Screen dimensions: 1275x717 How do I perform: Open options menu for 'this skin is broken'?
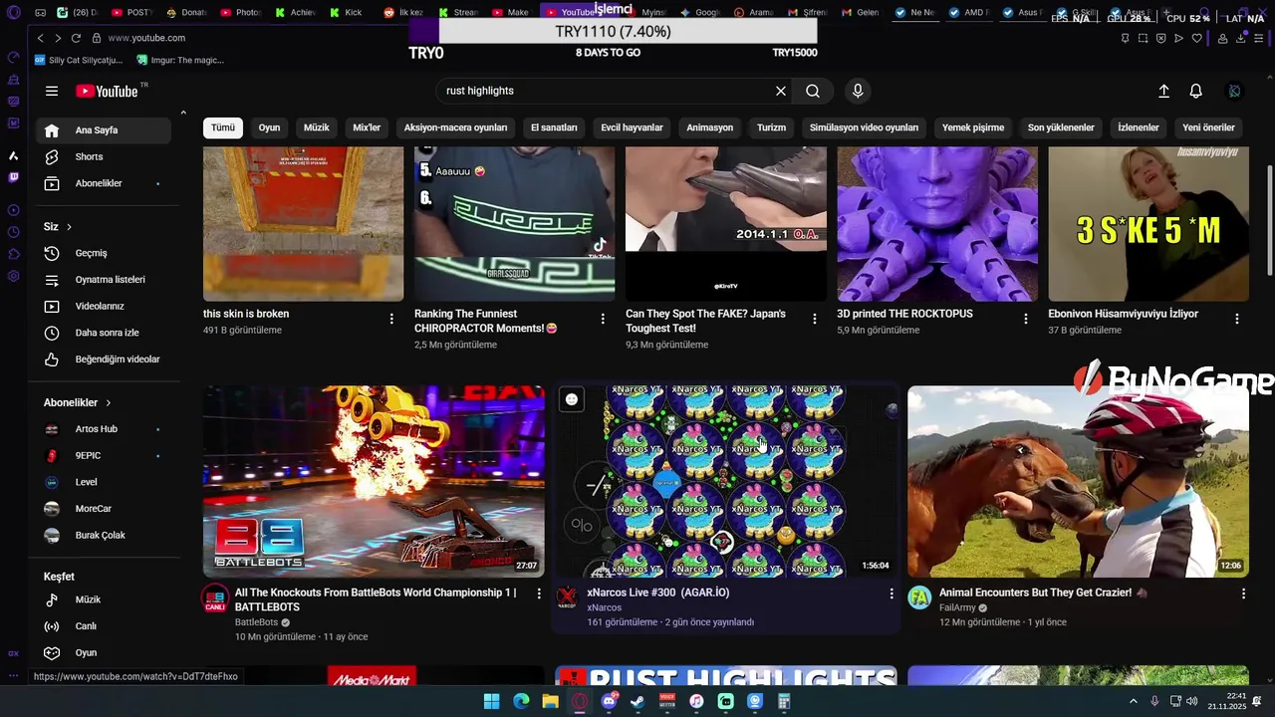(x=391, y=319)
